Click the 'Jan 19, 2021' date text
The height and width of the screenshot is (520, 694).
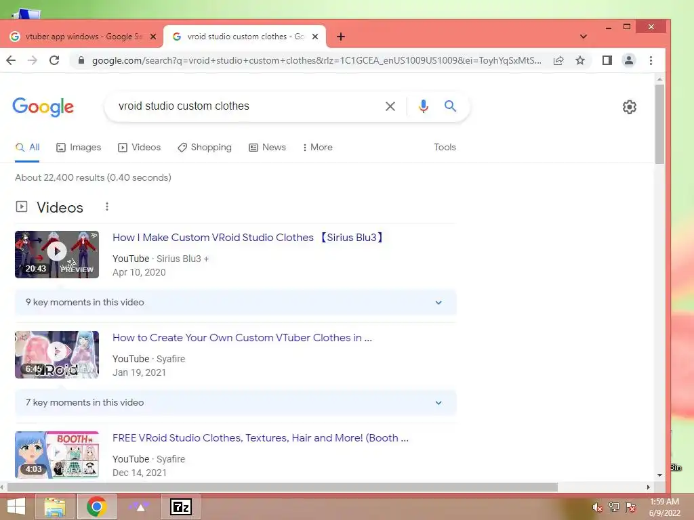139,373
